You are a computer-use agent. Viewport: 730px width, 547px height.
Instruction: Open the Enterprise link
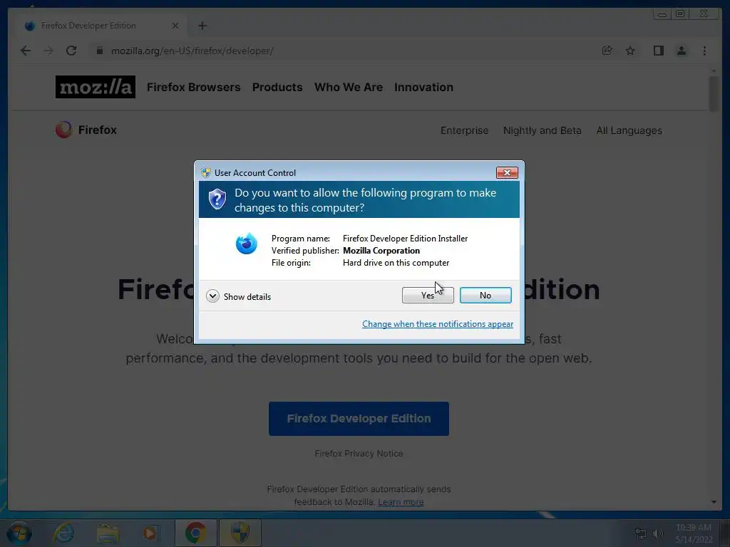[464, 130]
